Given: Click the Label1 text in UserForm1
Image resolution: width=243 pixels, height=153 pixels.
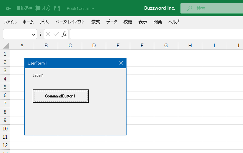Looking at the screenshot, I should (x=38, y=76).
